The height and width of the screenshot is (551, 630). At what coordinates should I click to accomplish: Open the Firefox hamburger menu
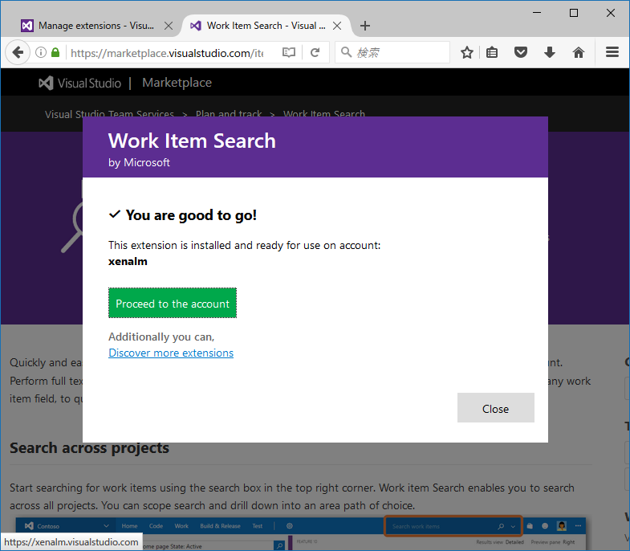click(x=612, y=52)
